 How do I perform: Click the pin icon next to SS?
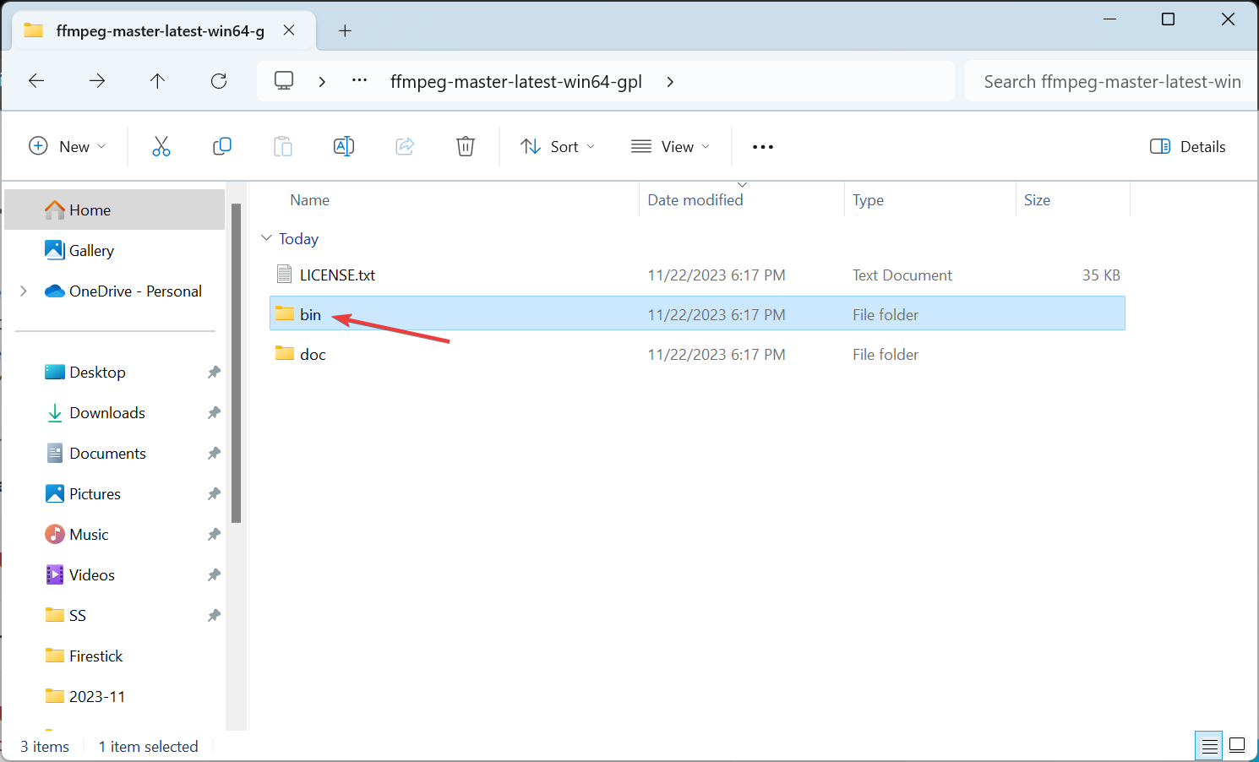pos(214,616)
